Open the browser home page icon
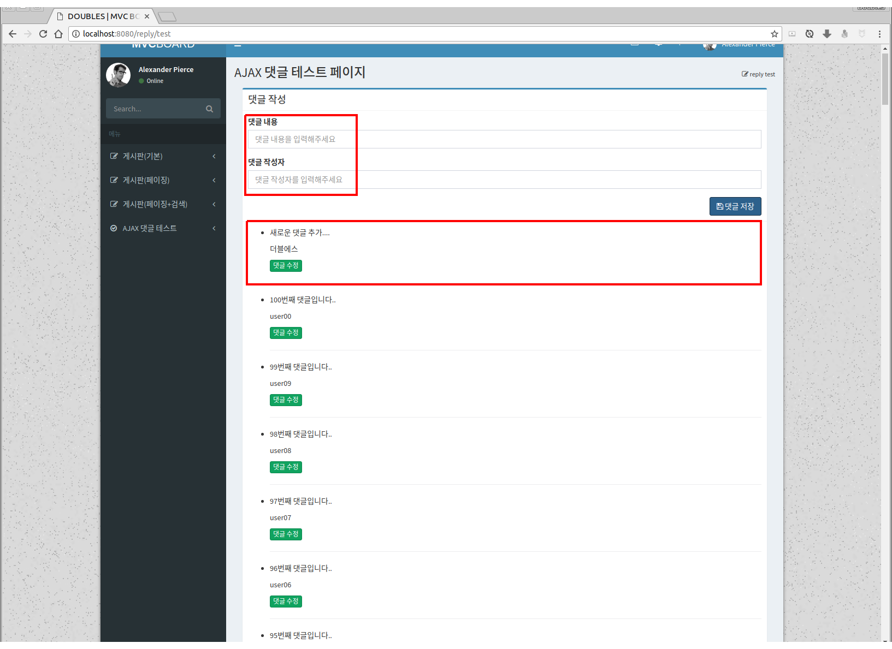This screenshot has height=649, width=892. 58,34
